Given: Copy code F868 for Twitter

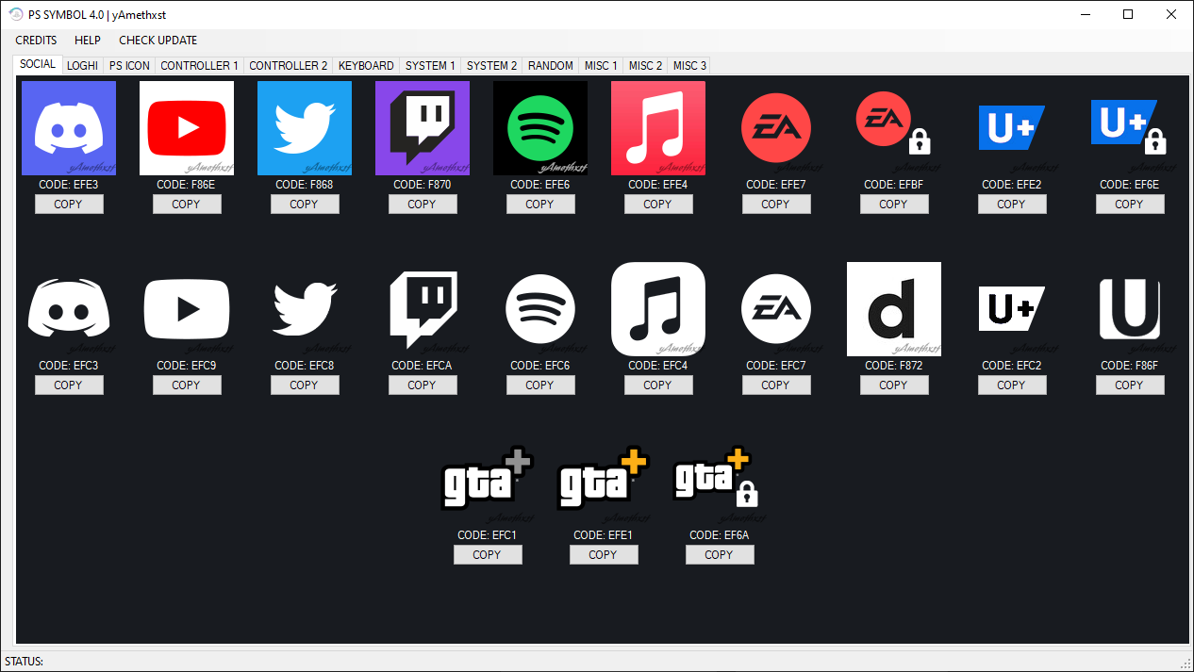Looking at the screenshot, I should point(305,204).
